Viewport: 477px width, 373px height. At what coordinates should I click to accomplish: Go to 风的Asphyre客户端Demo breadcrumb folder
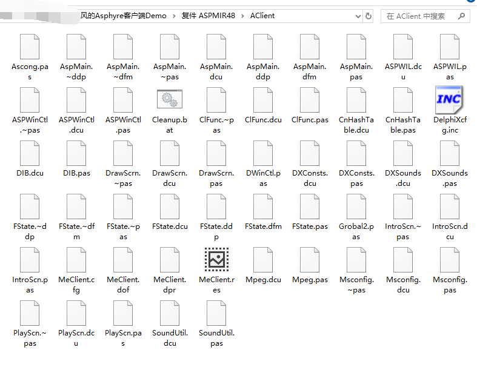coord(123,16)
